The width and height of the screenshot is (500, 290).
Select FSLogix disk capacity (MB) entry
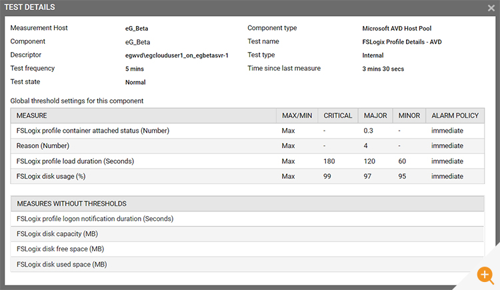point(247,234)
